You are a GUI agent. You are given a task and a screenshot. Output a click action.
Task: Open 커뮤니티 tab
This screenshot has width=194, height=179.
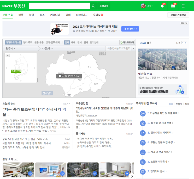point(55,15)
